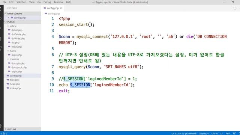The height and width of the screenshot is (135, 240).
Task: Click PHP icon next to detail.php
Action: [9, 30]
